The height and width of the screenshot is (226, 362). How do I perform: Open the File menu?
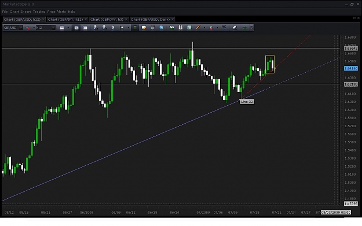[5, 12]
